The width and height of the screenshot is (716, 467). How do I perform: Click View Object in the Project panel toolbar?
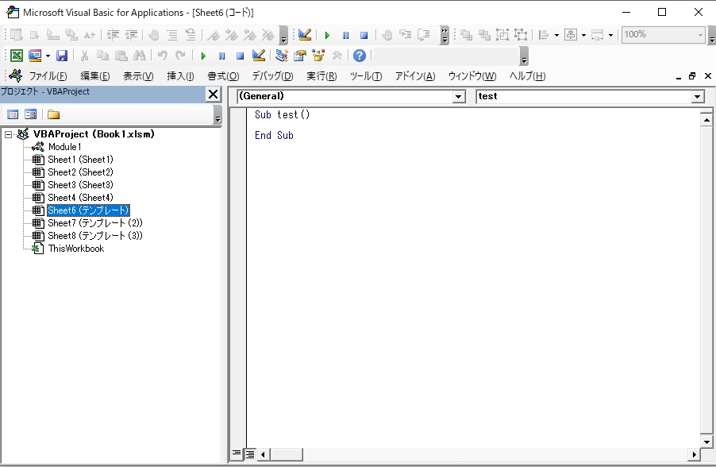(x=31, y=114)
